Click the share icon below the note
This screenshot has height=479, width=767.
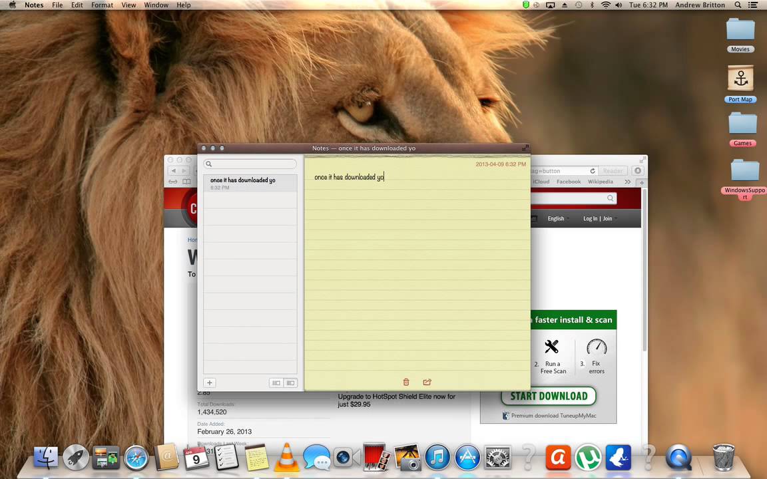pyautogui.click(x=427, y=382)
